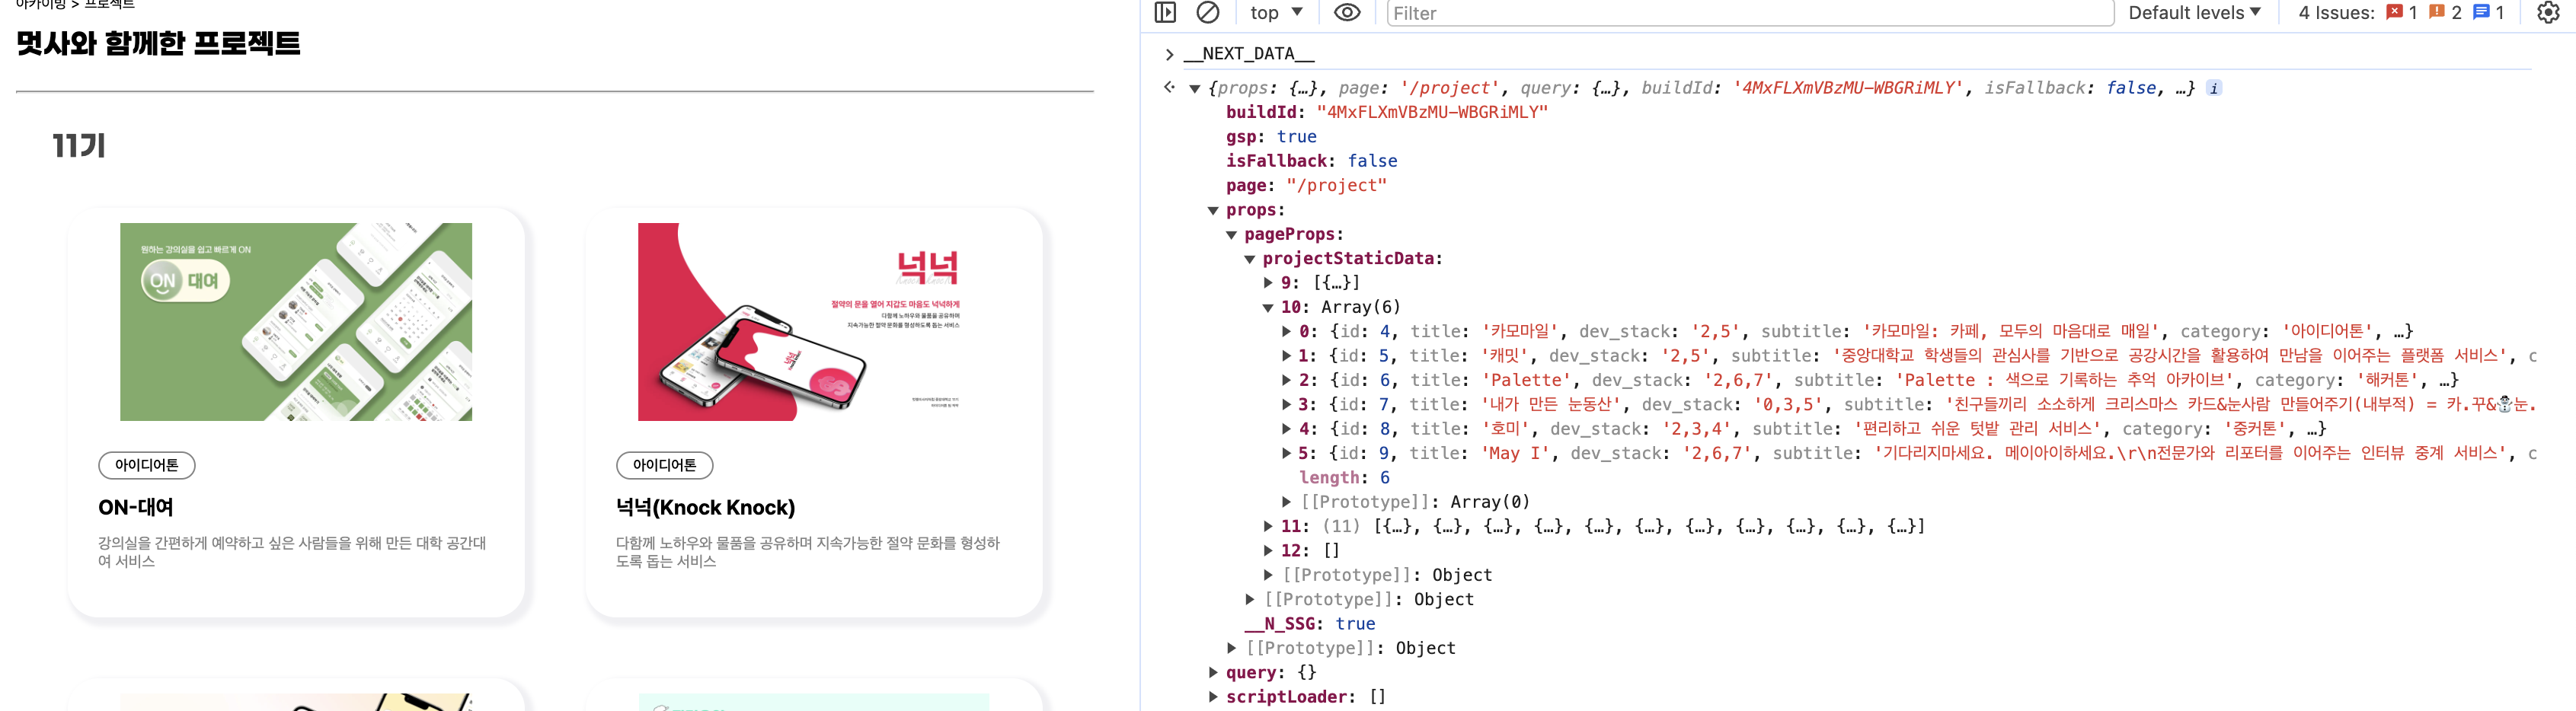This screenshot has width=2576, height=711.
Task: Open the 넉넉 Knock Knock project thumbnail
Action: [814, 322]
